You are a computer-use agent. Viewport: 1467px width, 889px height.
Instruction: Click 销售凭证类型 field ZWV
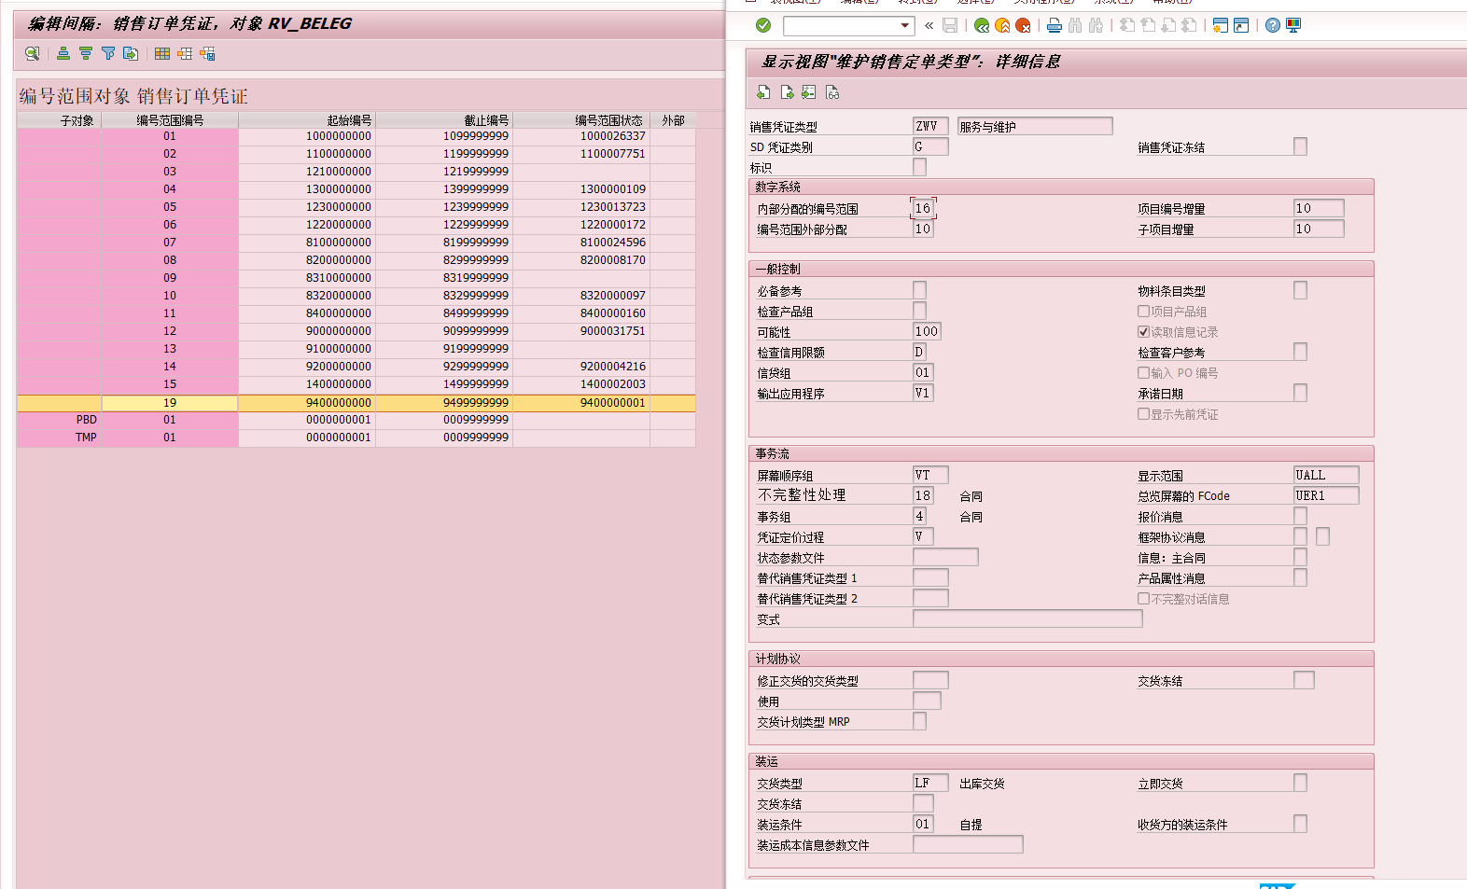pyautogui.click(x=930, y=126)
